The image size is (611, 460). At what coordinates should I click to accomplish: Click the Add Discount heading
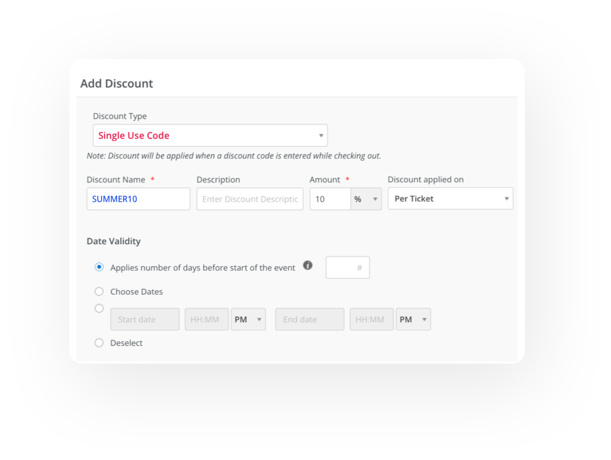[117, 84]
